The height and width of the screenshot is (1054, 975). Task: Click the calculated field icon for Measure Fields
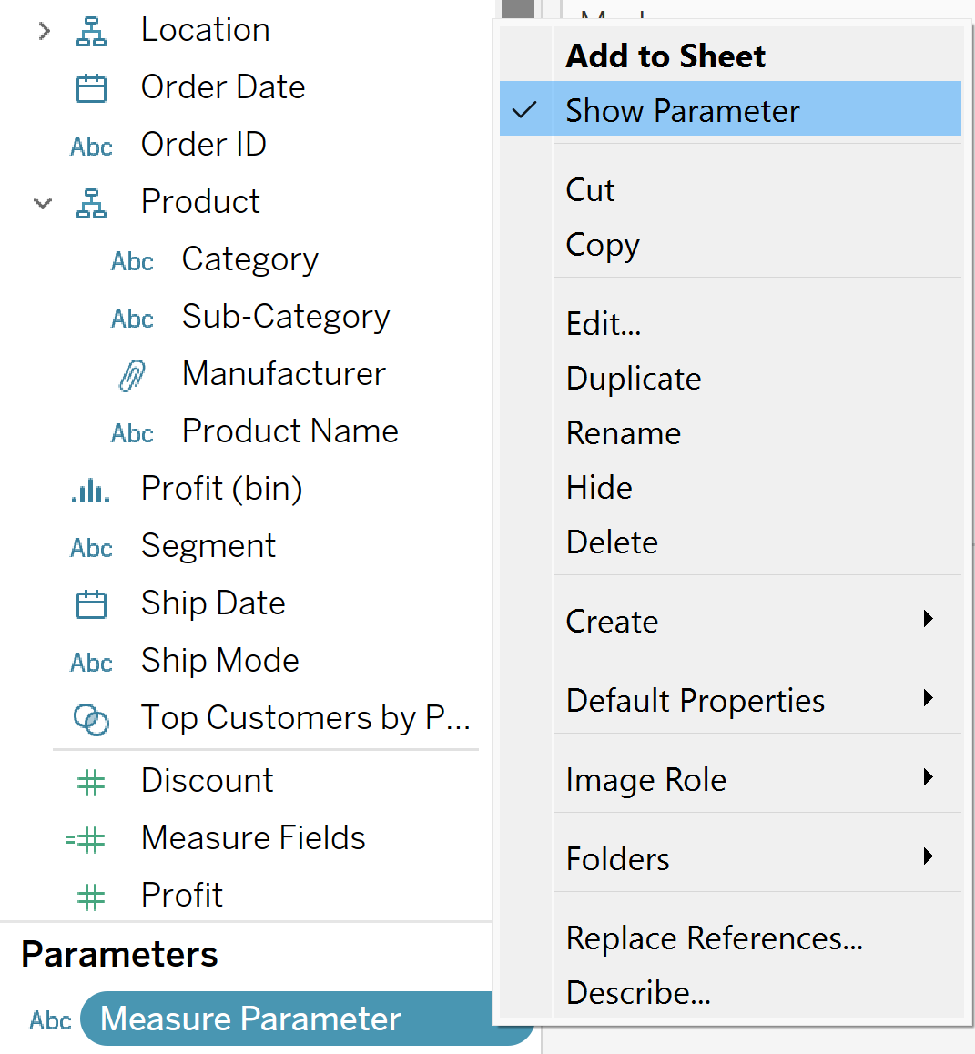click(87, 839)
